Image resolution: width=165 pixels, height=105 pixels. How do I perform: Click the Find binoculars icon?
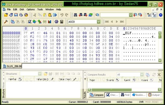click(x=75, y=15)
